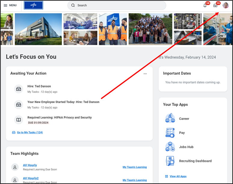Open the hamburger MENU

10,5
